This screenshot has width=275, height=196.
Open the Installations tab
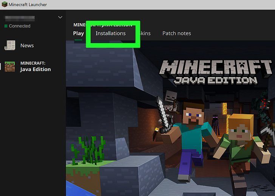(x=110, y=33)
